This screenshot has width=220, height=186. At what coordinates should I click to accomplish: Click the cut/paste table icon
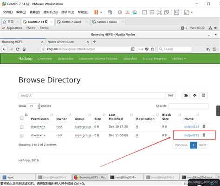(x=204, y=95)
